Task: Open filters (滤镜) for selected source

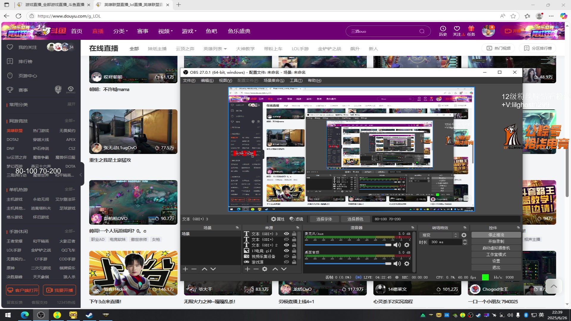Action: [296, 219]
